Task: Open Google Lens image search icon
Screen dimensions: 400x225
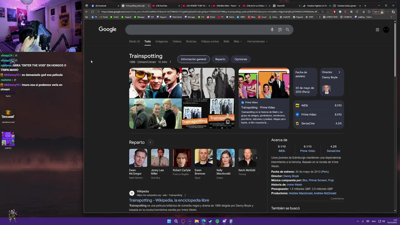Action: (x=280, y=30)
